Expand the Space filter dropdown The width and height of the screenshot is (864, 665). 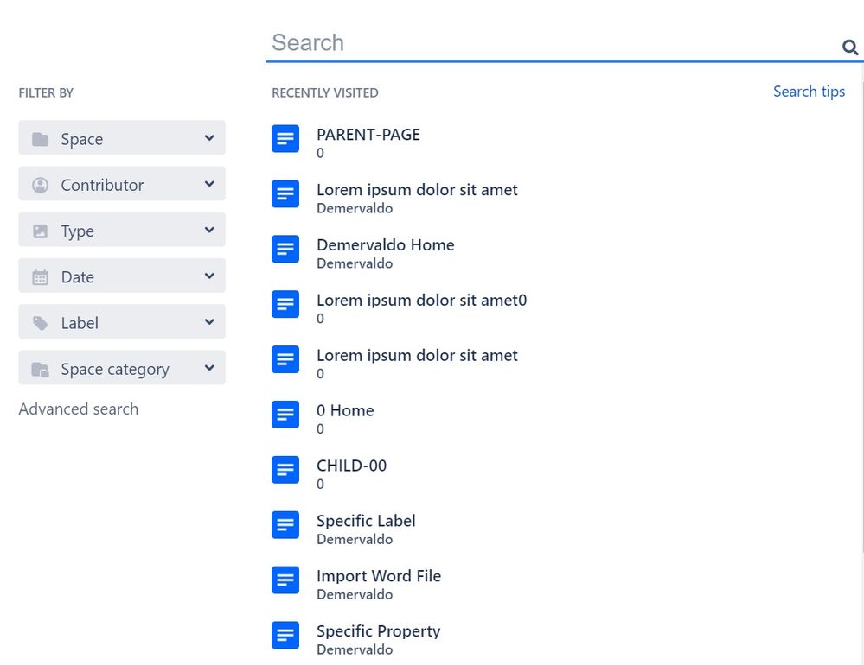[x=208, y=138]
